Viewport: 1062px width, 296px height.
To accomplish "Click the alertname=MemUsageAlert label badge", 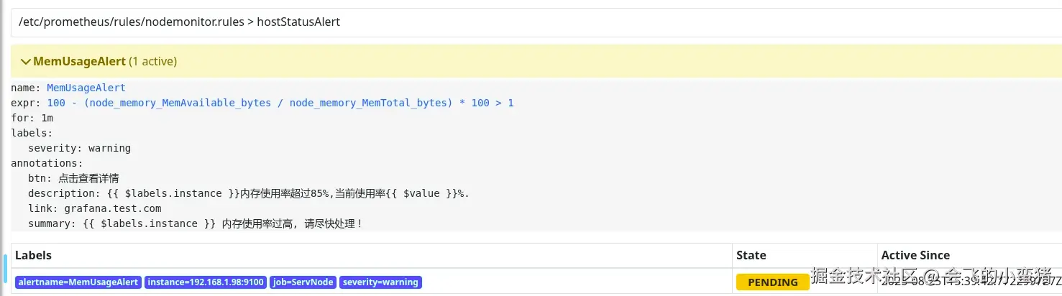I will pos(78,282).
